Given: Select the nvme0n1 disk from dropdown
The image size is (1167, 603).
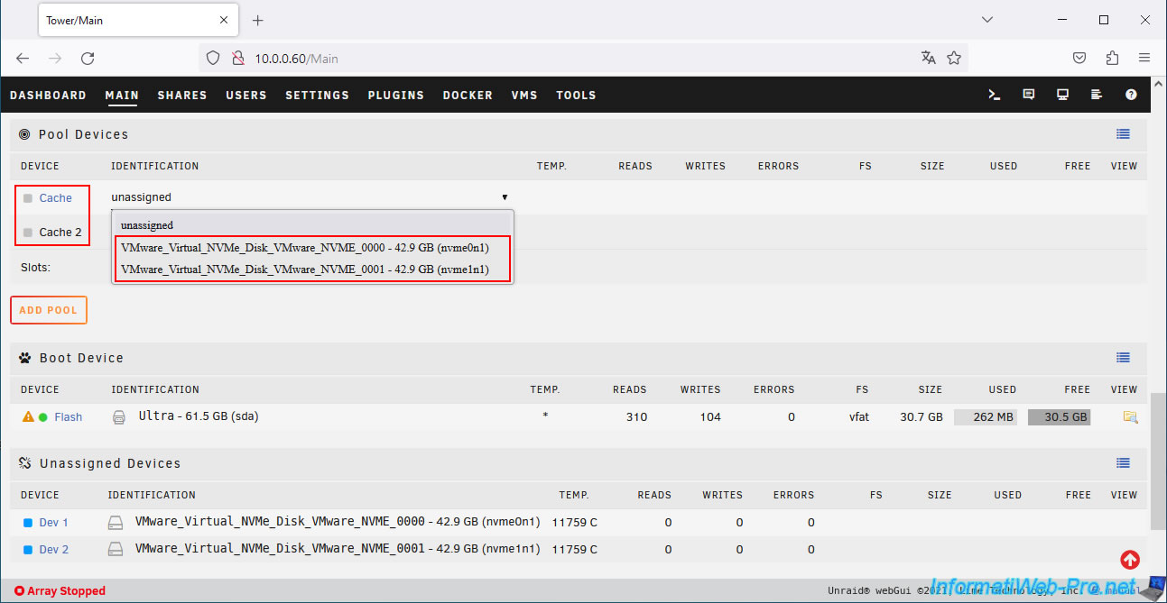Looking at the screenshot, I should [304, 247].
